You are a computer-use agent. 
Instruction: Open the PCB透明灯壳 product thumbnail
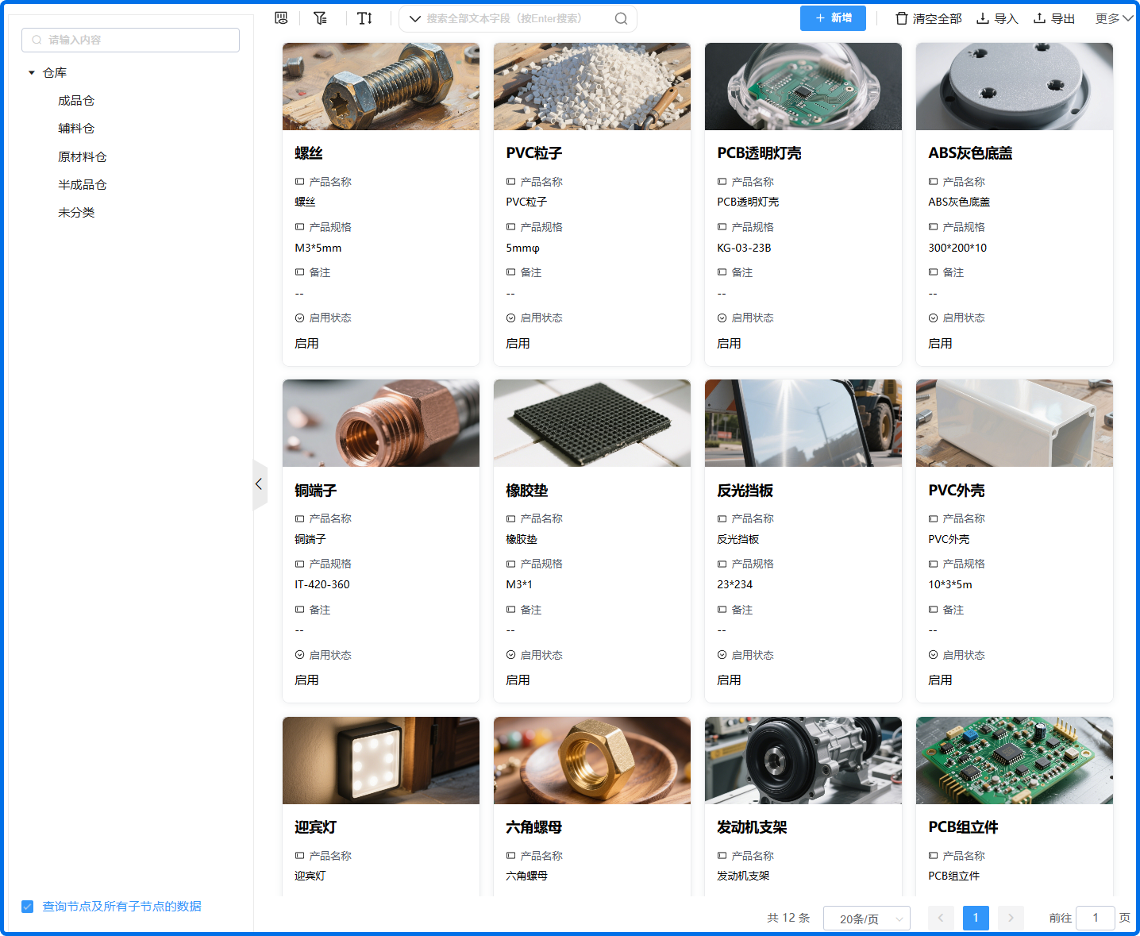[803, 87]
